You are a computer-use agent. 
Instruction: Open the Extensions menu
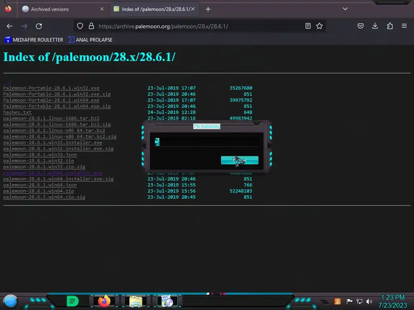coord(390,26)
